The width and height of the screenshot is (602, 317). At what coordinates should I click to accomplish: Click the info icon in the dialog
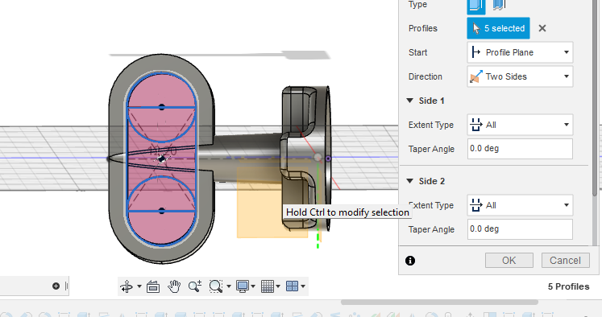(x=410, y=261)
